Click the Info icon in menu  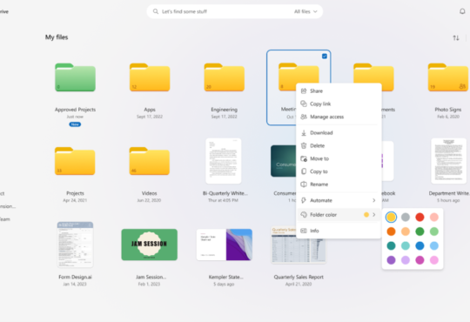(304, 231)
